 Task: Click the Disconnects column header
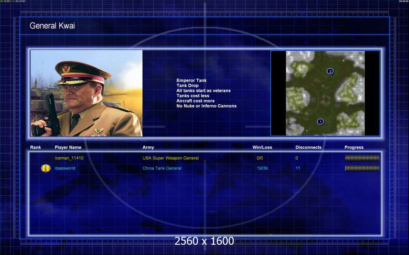pos(308,147)
